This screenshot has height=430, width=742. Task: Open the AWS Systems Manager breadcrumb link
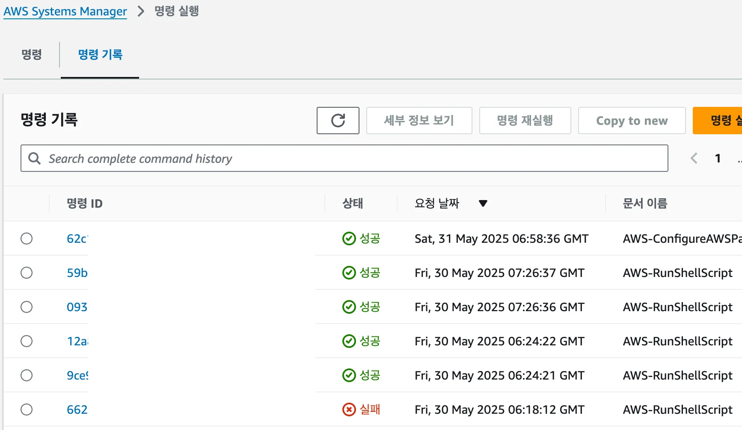65,11
